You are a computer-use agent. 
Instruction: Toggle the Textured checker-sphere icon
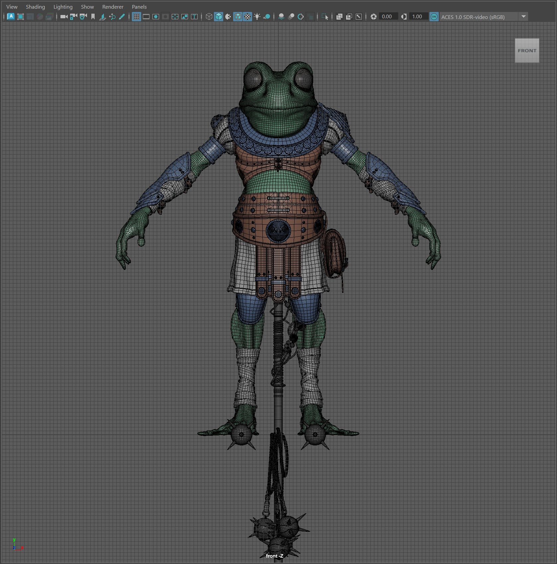pyautogui.click(x=247, y=17)
